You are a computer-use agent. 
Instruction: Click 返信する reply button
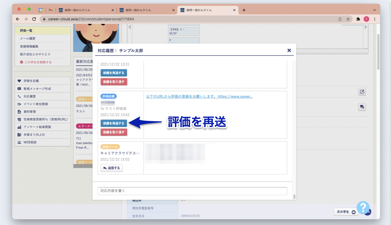pos(112,168)
